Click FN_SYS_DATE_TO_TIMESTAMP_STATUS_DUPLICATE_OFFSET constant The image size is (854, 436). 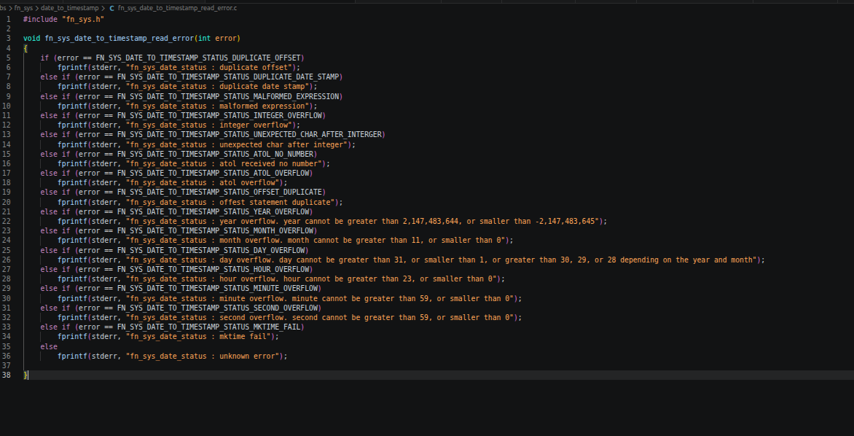tap(197, 58)
